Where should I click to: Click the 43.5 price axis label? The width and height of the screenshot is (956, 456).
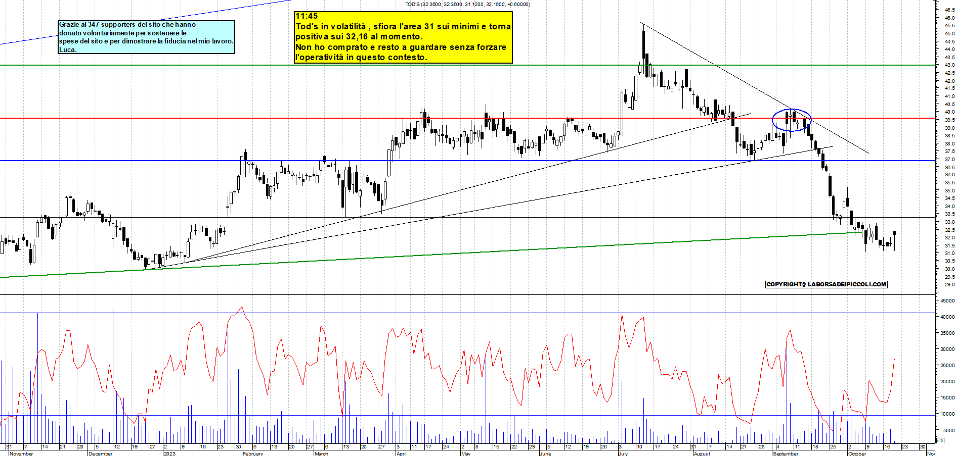[x=949, y=57]
